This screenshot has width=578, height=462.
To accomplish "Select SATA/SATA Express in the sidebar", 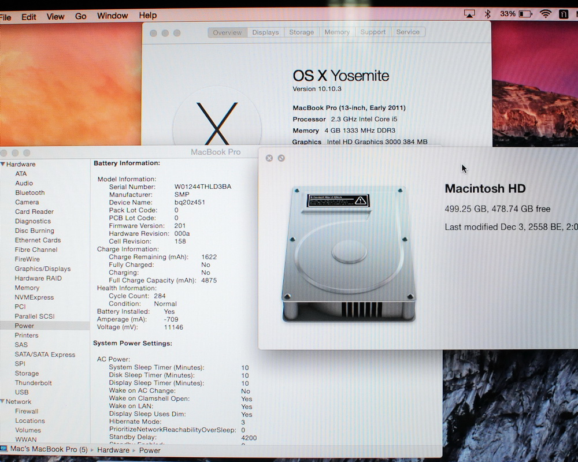I will point(45,355).
